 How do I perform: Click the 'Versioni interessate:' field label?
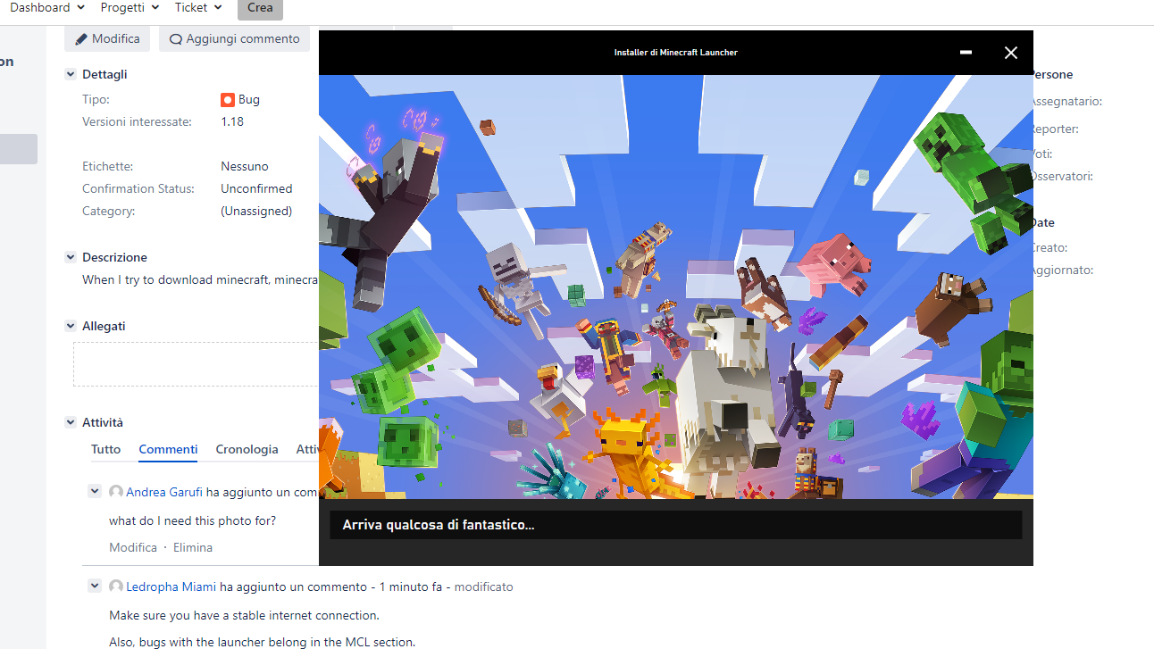pyautogui.click(x=137, y=121)
